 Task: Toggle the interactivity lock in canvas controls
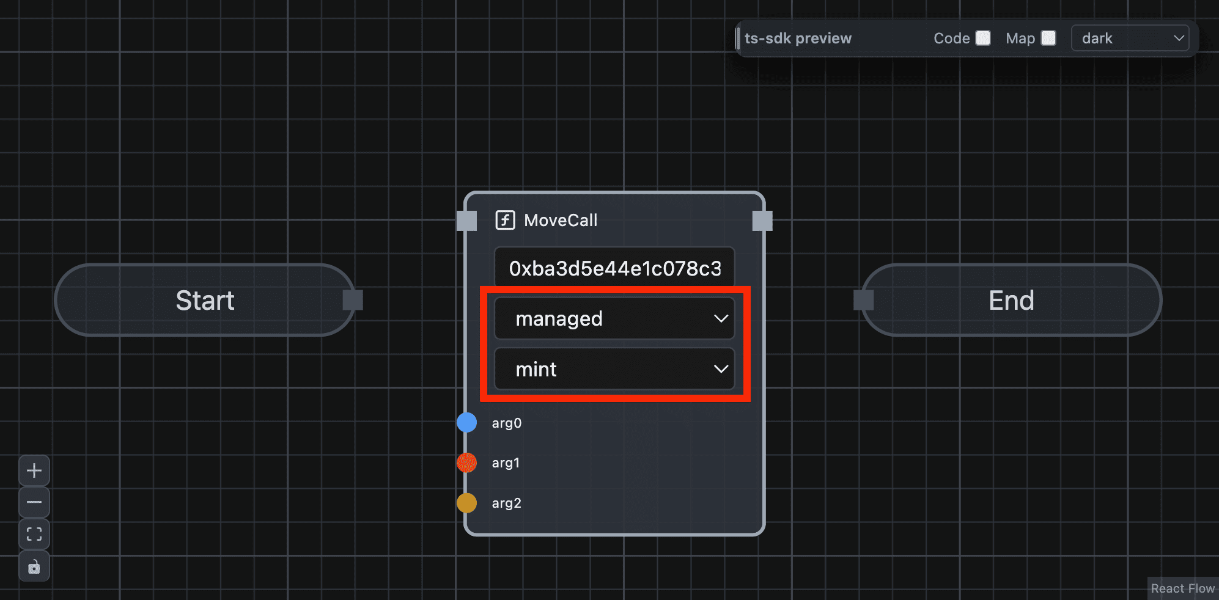[x=34, y=566]
